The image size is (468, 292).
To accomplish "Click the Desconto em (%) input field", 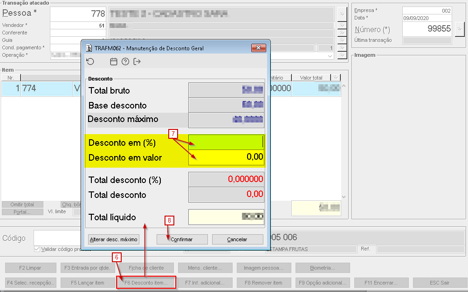I will pyautogui.click(x=226, y=142).
